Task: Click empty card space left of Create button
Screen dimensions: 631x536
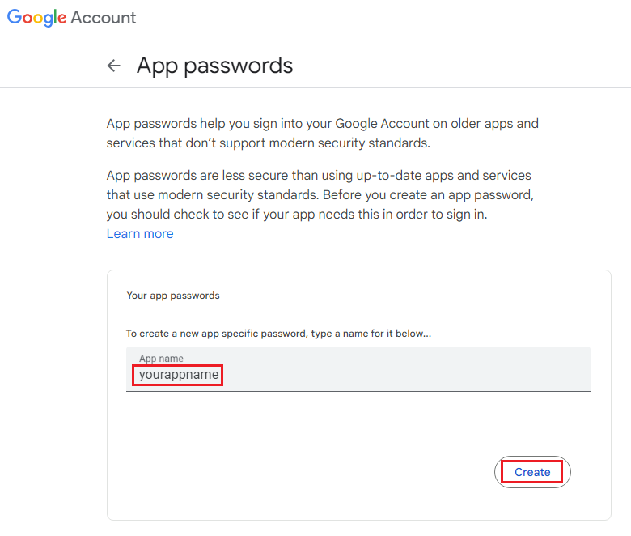Action: tap(307, 471)
